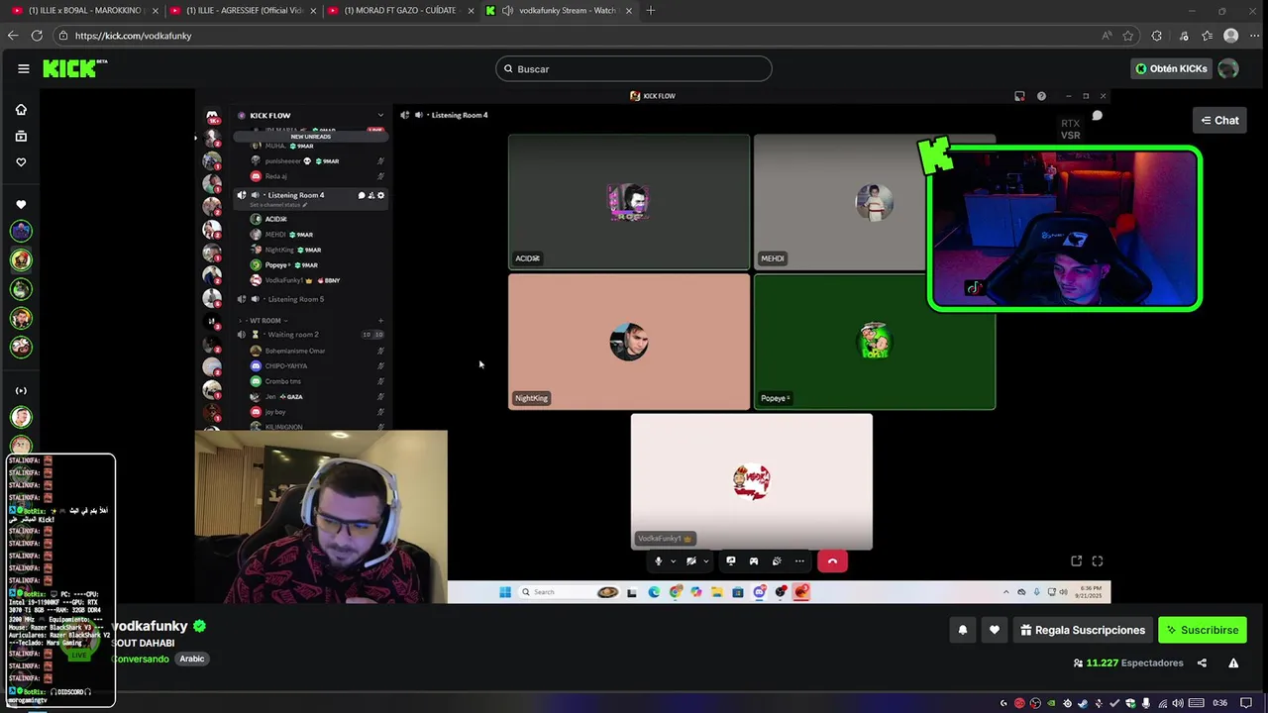The image size is (1268, 713).
Task: Click the Conversando category link
Action: [x=140, y=659]
